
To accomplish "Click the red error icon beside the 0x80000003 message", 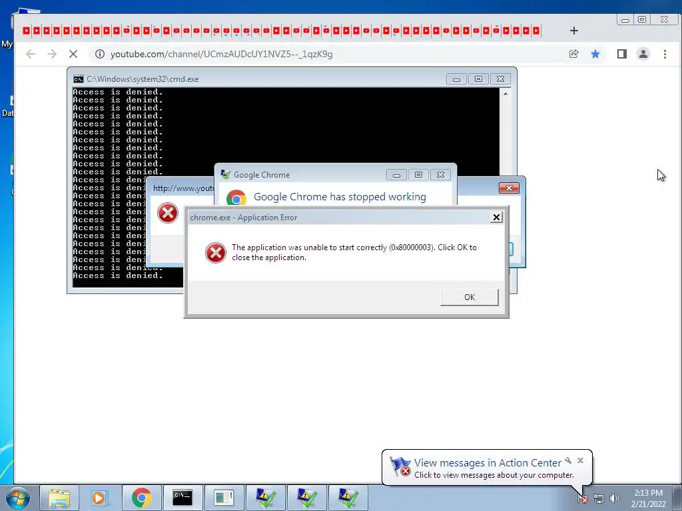I will [x=216, y=252].
